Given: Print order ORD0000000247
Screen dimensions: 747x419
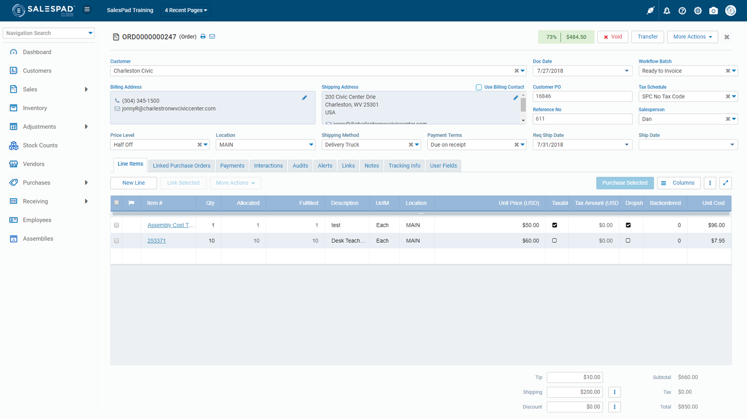Looking at the screenshot, I should 203,36.
